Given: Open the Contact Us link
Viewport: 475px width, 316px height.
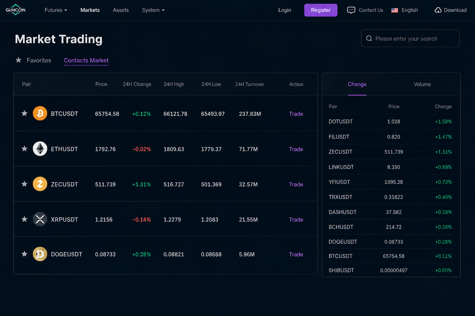Looking at the screenshot, I should (x=371, y=10).
